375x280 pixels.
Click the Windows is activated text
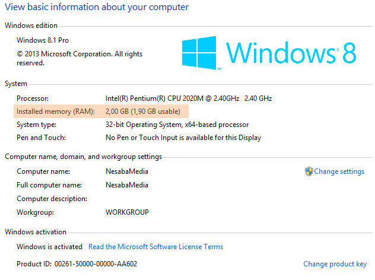coord(49,247)
